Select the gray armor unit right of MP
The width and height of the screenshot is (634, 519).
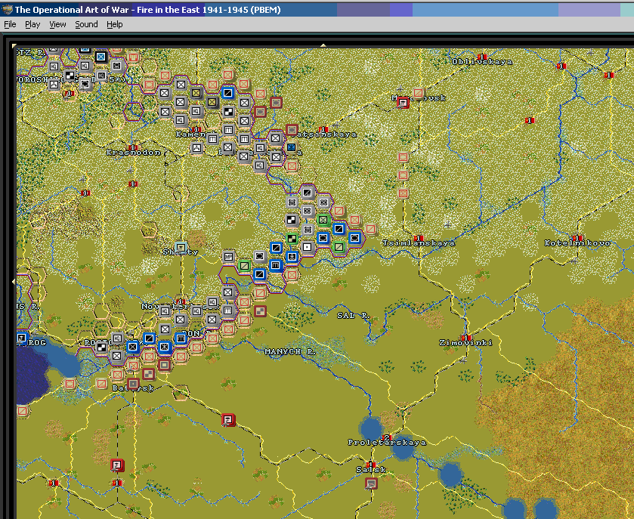point(260,256)
